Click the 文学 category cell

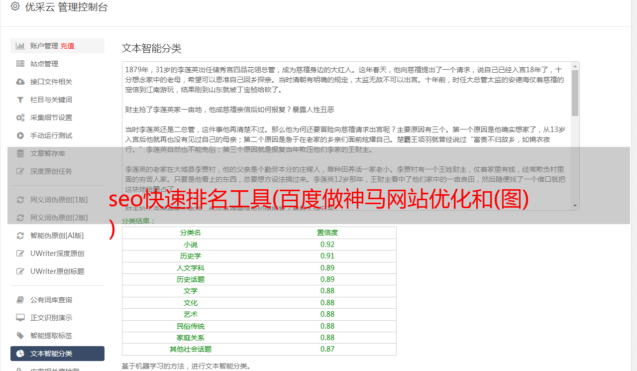pyautogui.click(x=191, y=291)
